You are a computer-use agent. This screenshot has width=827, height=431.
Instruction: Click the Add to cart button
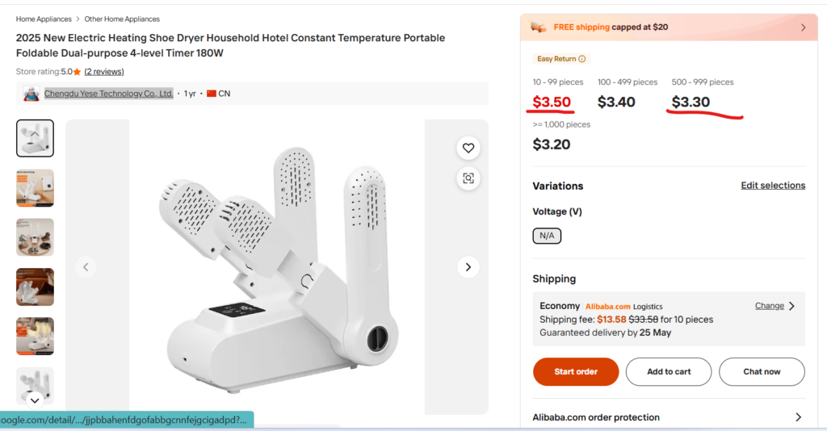(669, 372)
